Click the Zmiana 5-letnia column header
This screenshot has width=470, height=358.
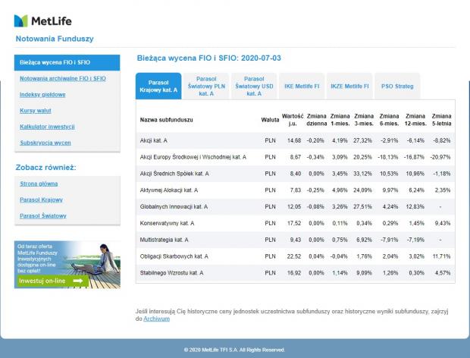(441, 120)
